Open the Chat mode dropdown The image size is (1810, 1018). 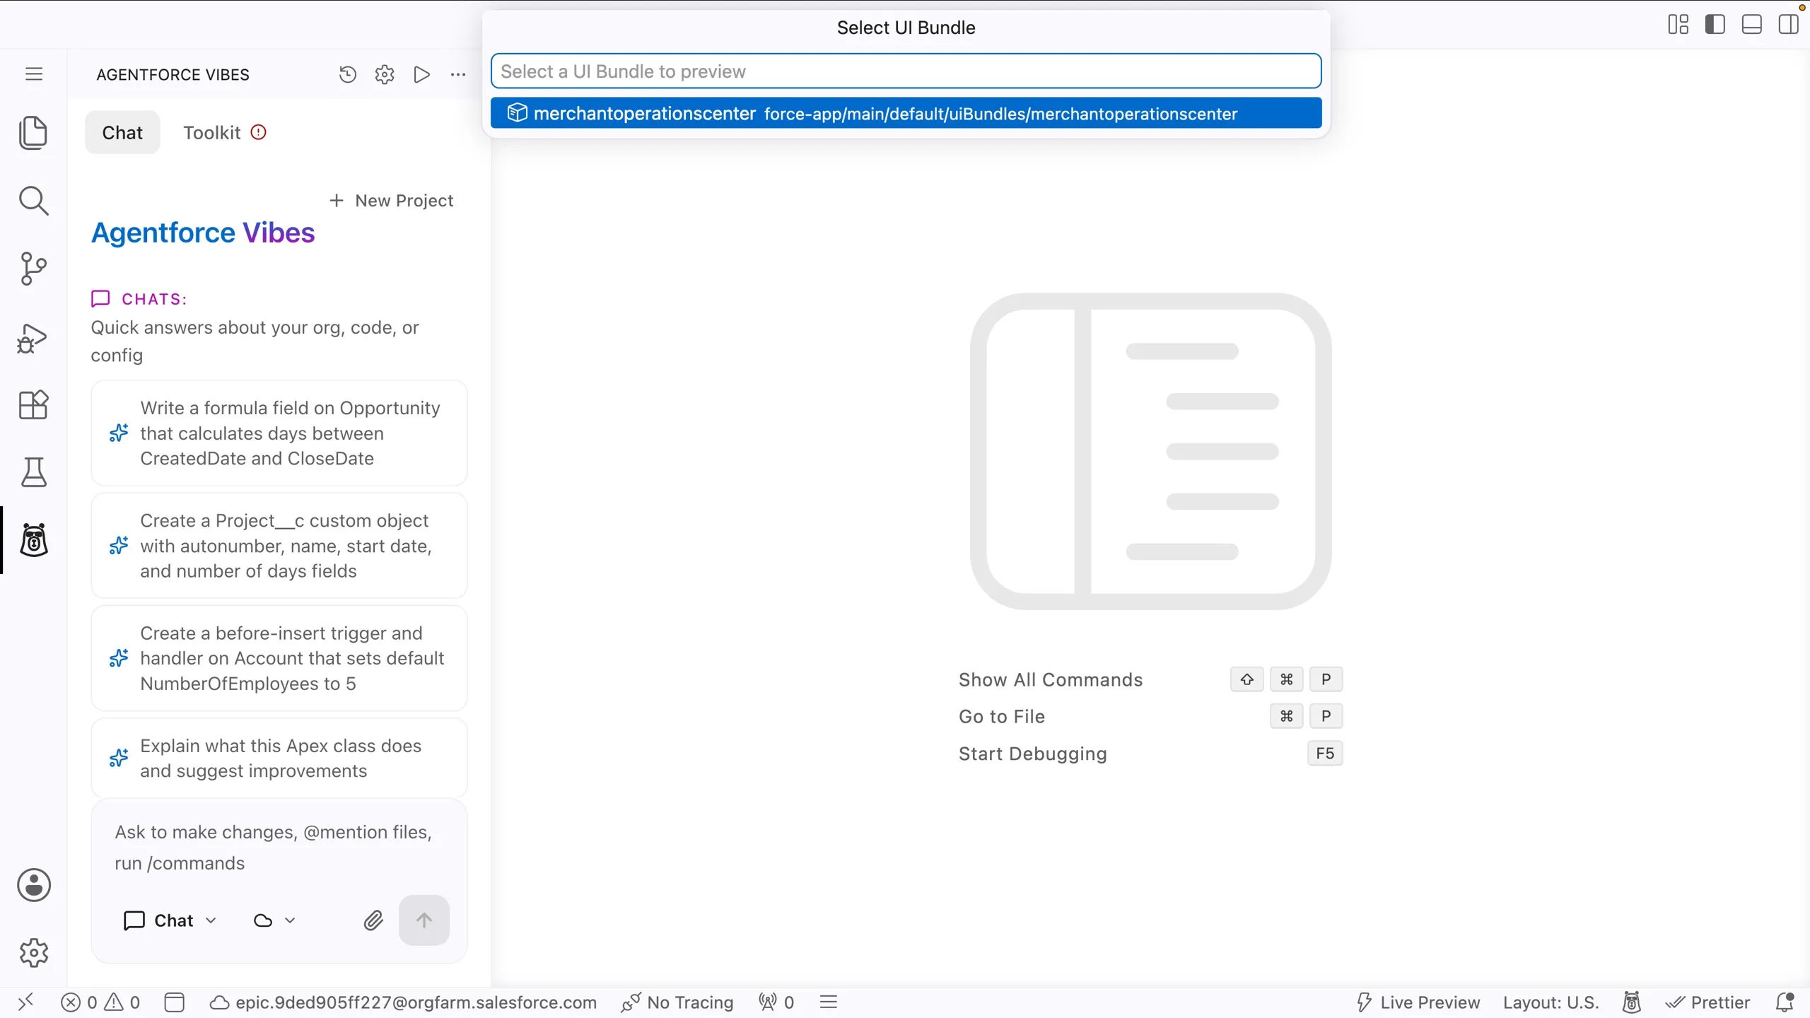[x=170, y=920]
